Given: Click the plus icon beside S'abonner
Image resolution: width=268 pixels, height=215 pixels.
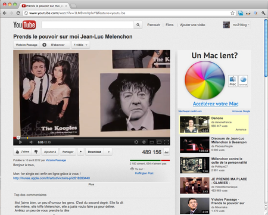Looking at the screenshot, I should pos(45,45).
